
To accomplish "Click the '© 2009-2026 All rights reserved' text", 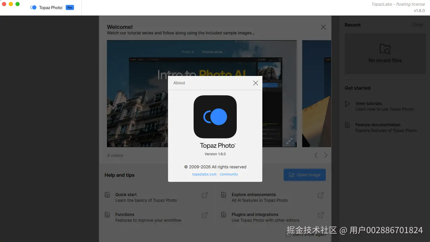I will pyautogui.click(x=215, y=167).
